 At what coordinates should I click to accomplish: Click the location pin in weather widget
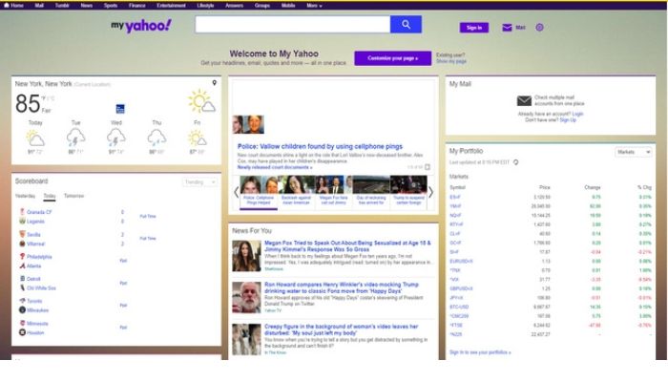click(215, 83)
